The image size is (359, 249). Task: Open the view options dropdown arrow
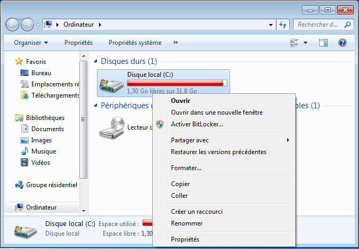305,43
